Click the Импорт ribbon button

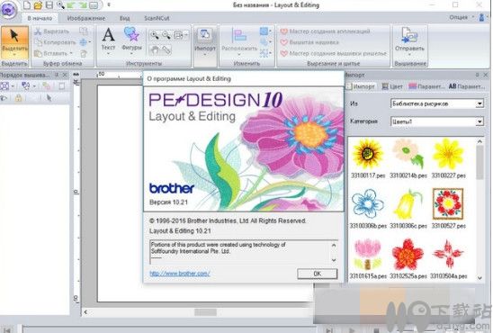point(205,42)
